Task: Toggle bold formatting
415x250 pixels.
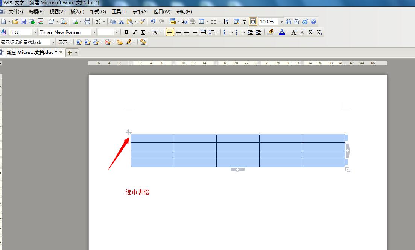Action: click(x=126, y=32)
